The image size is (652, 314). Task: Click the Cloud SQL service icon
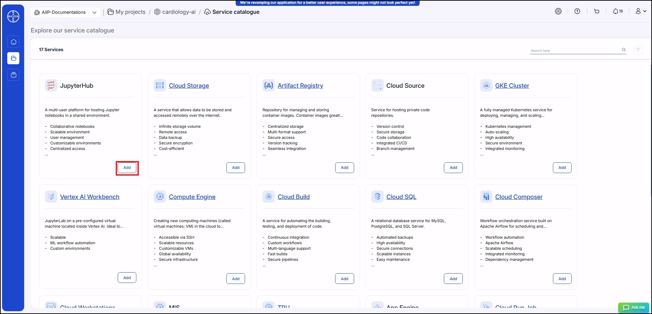pyautogui.click(x=377, y=197)
